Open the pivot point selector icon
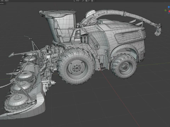170x127 pixels. 84,1
